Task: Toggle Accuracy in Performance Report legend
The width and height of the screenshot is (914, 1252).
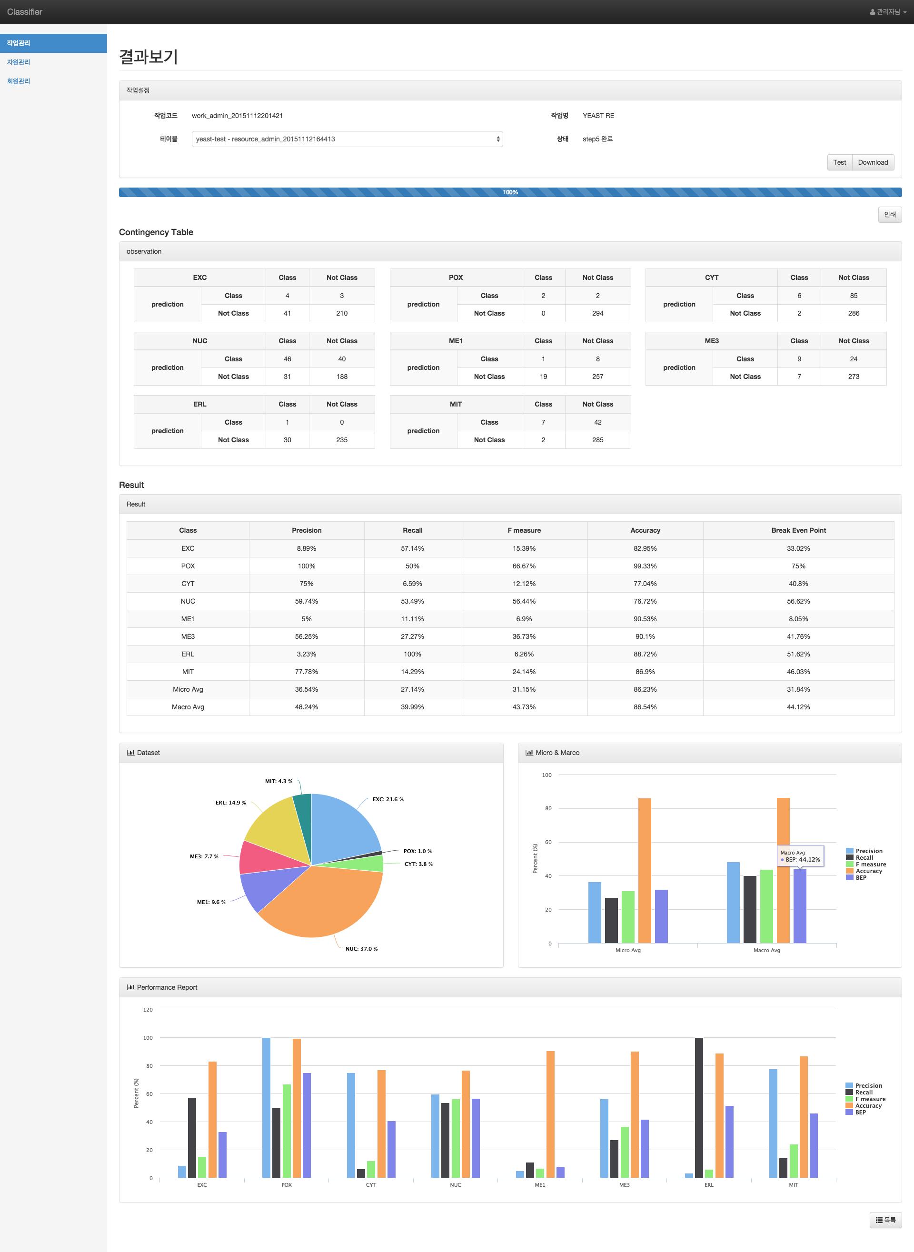Action: [x=864, y=1105]
